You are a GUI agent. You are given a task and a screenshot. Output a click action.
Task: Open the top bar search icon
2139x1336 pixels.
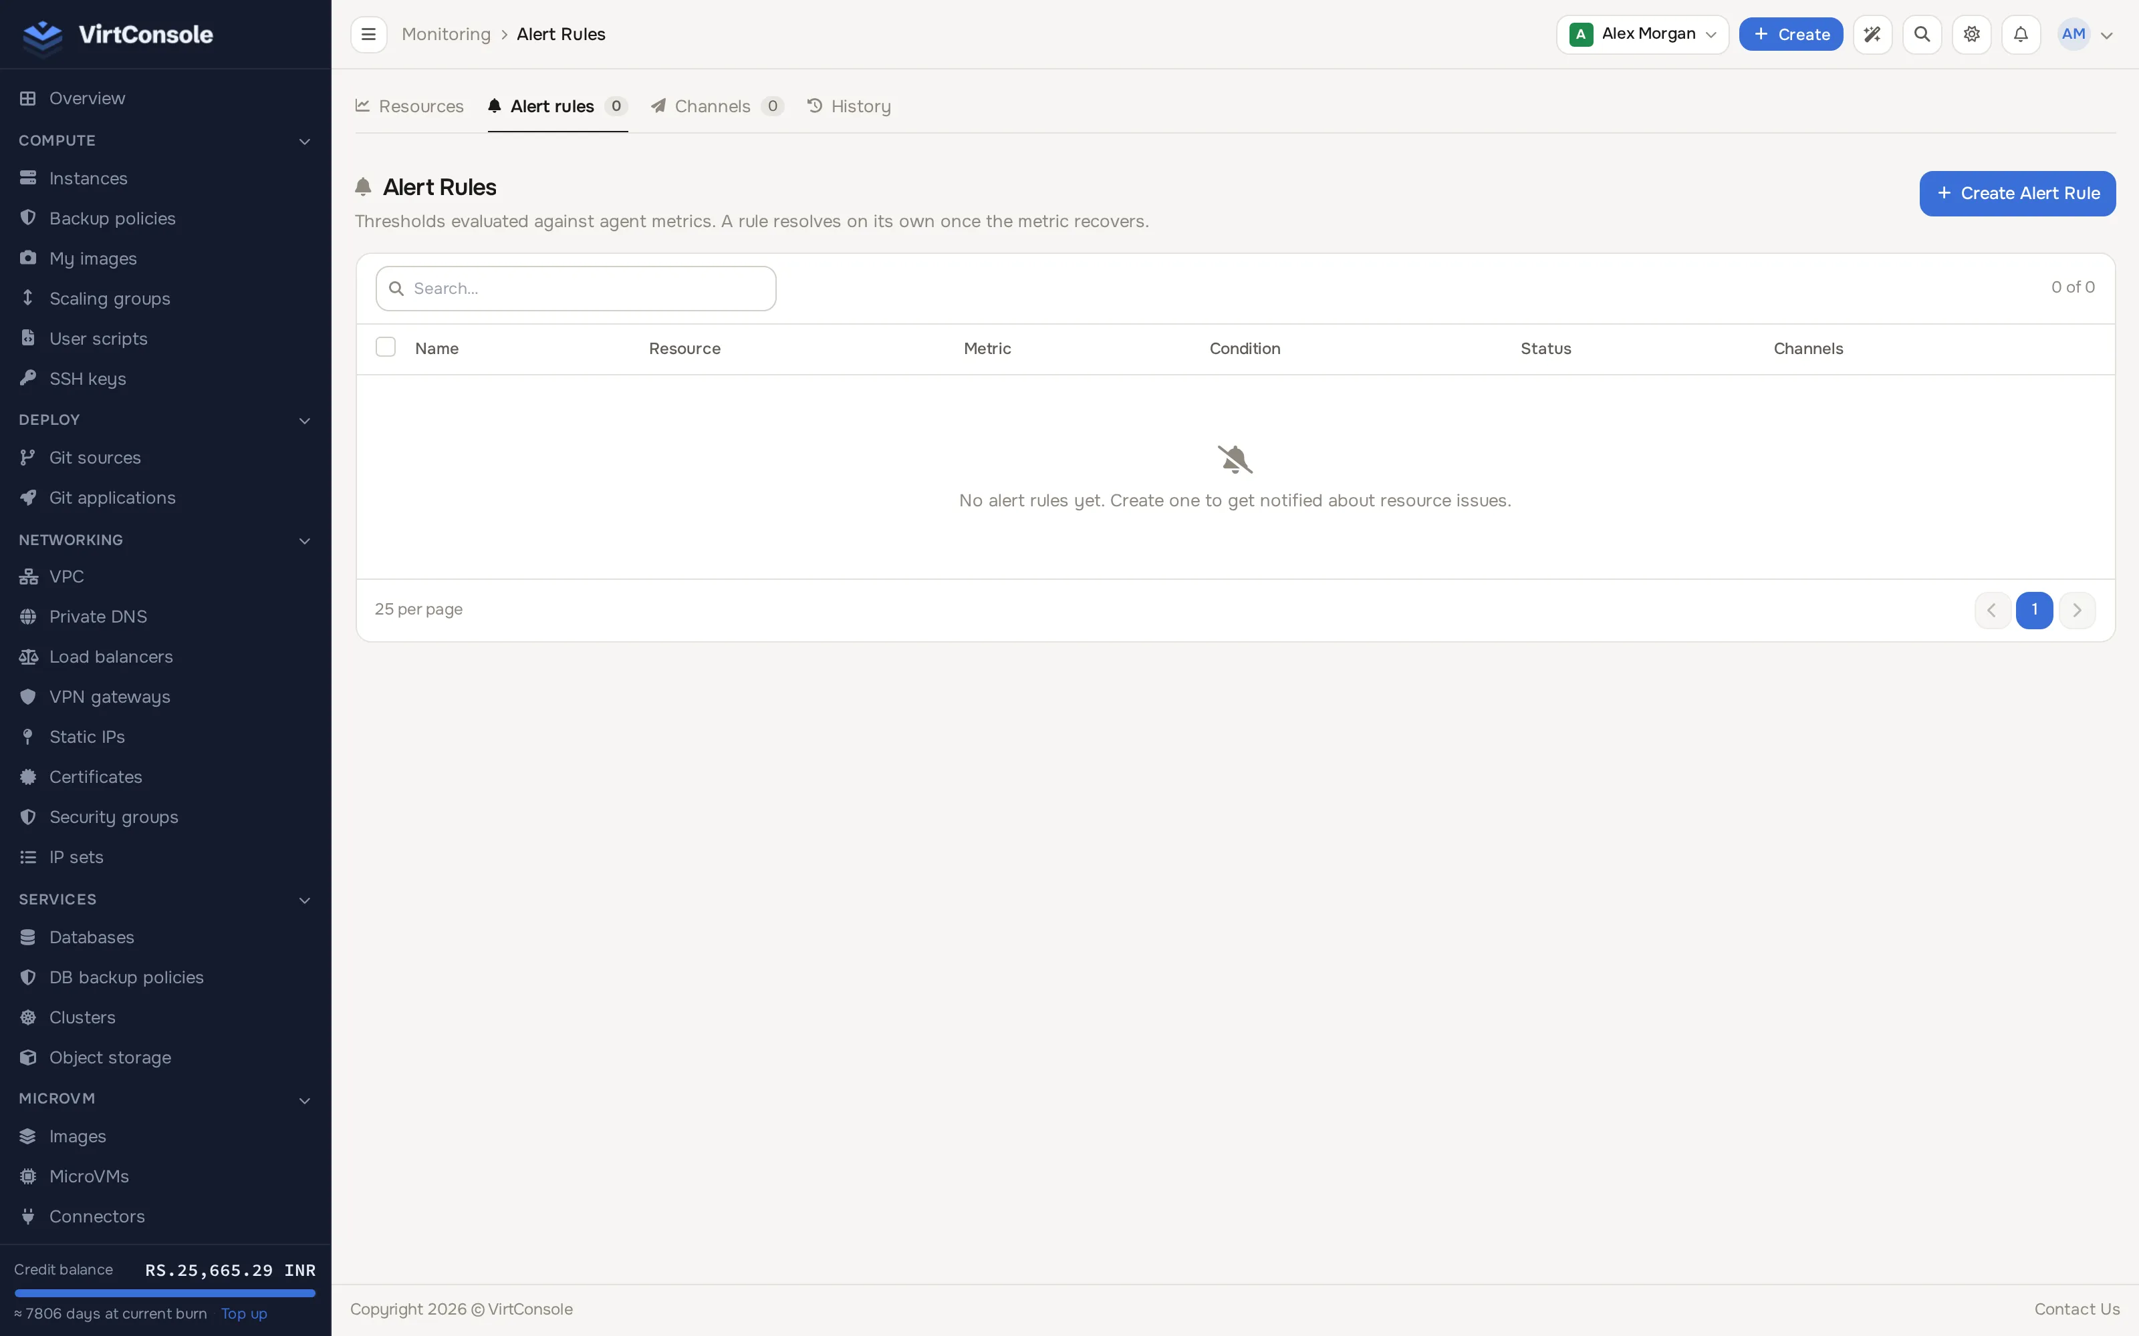click(x=1922, y=35)
